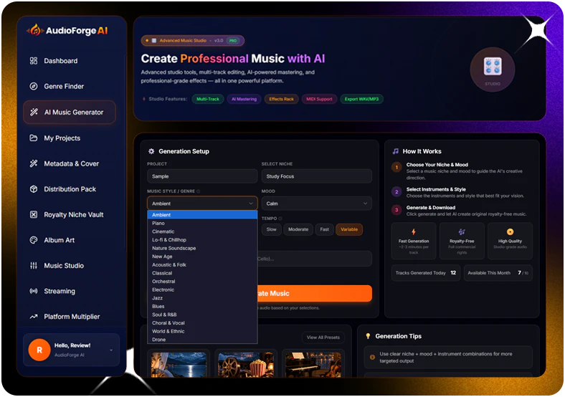Choose World & Ethnic genre option
The width and height of the screenshot is (565, 397).
pos(202,331)
